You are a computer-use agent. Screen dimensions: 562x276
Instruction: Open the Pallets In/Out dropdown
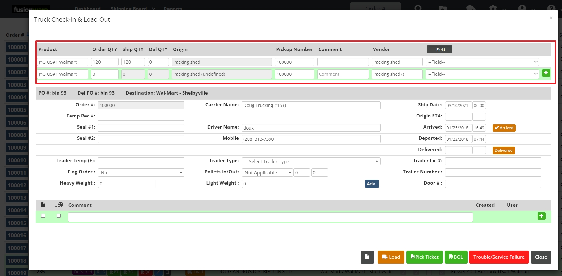267,173
